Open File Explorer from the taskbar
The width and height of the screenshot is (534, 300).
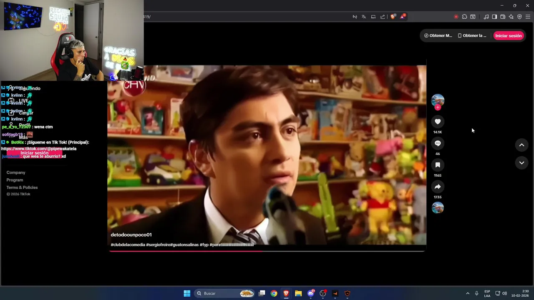point(298,293)
